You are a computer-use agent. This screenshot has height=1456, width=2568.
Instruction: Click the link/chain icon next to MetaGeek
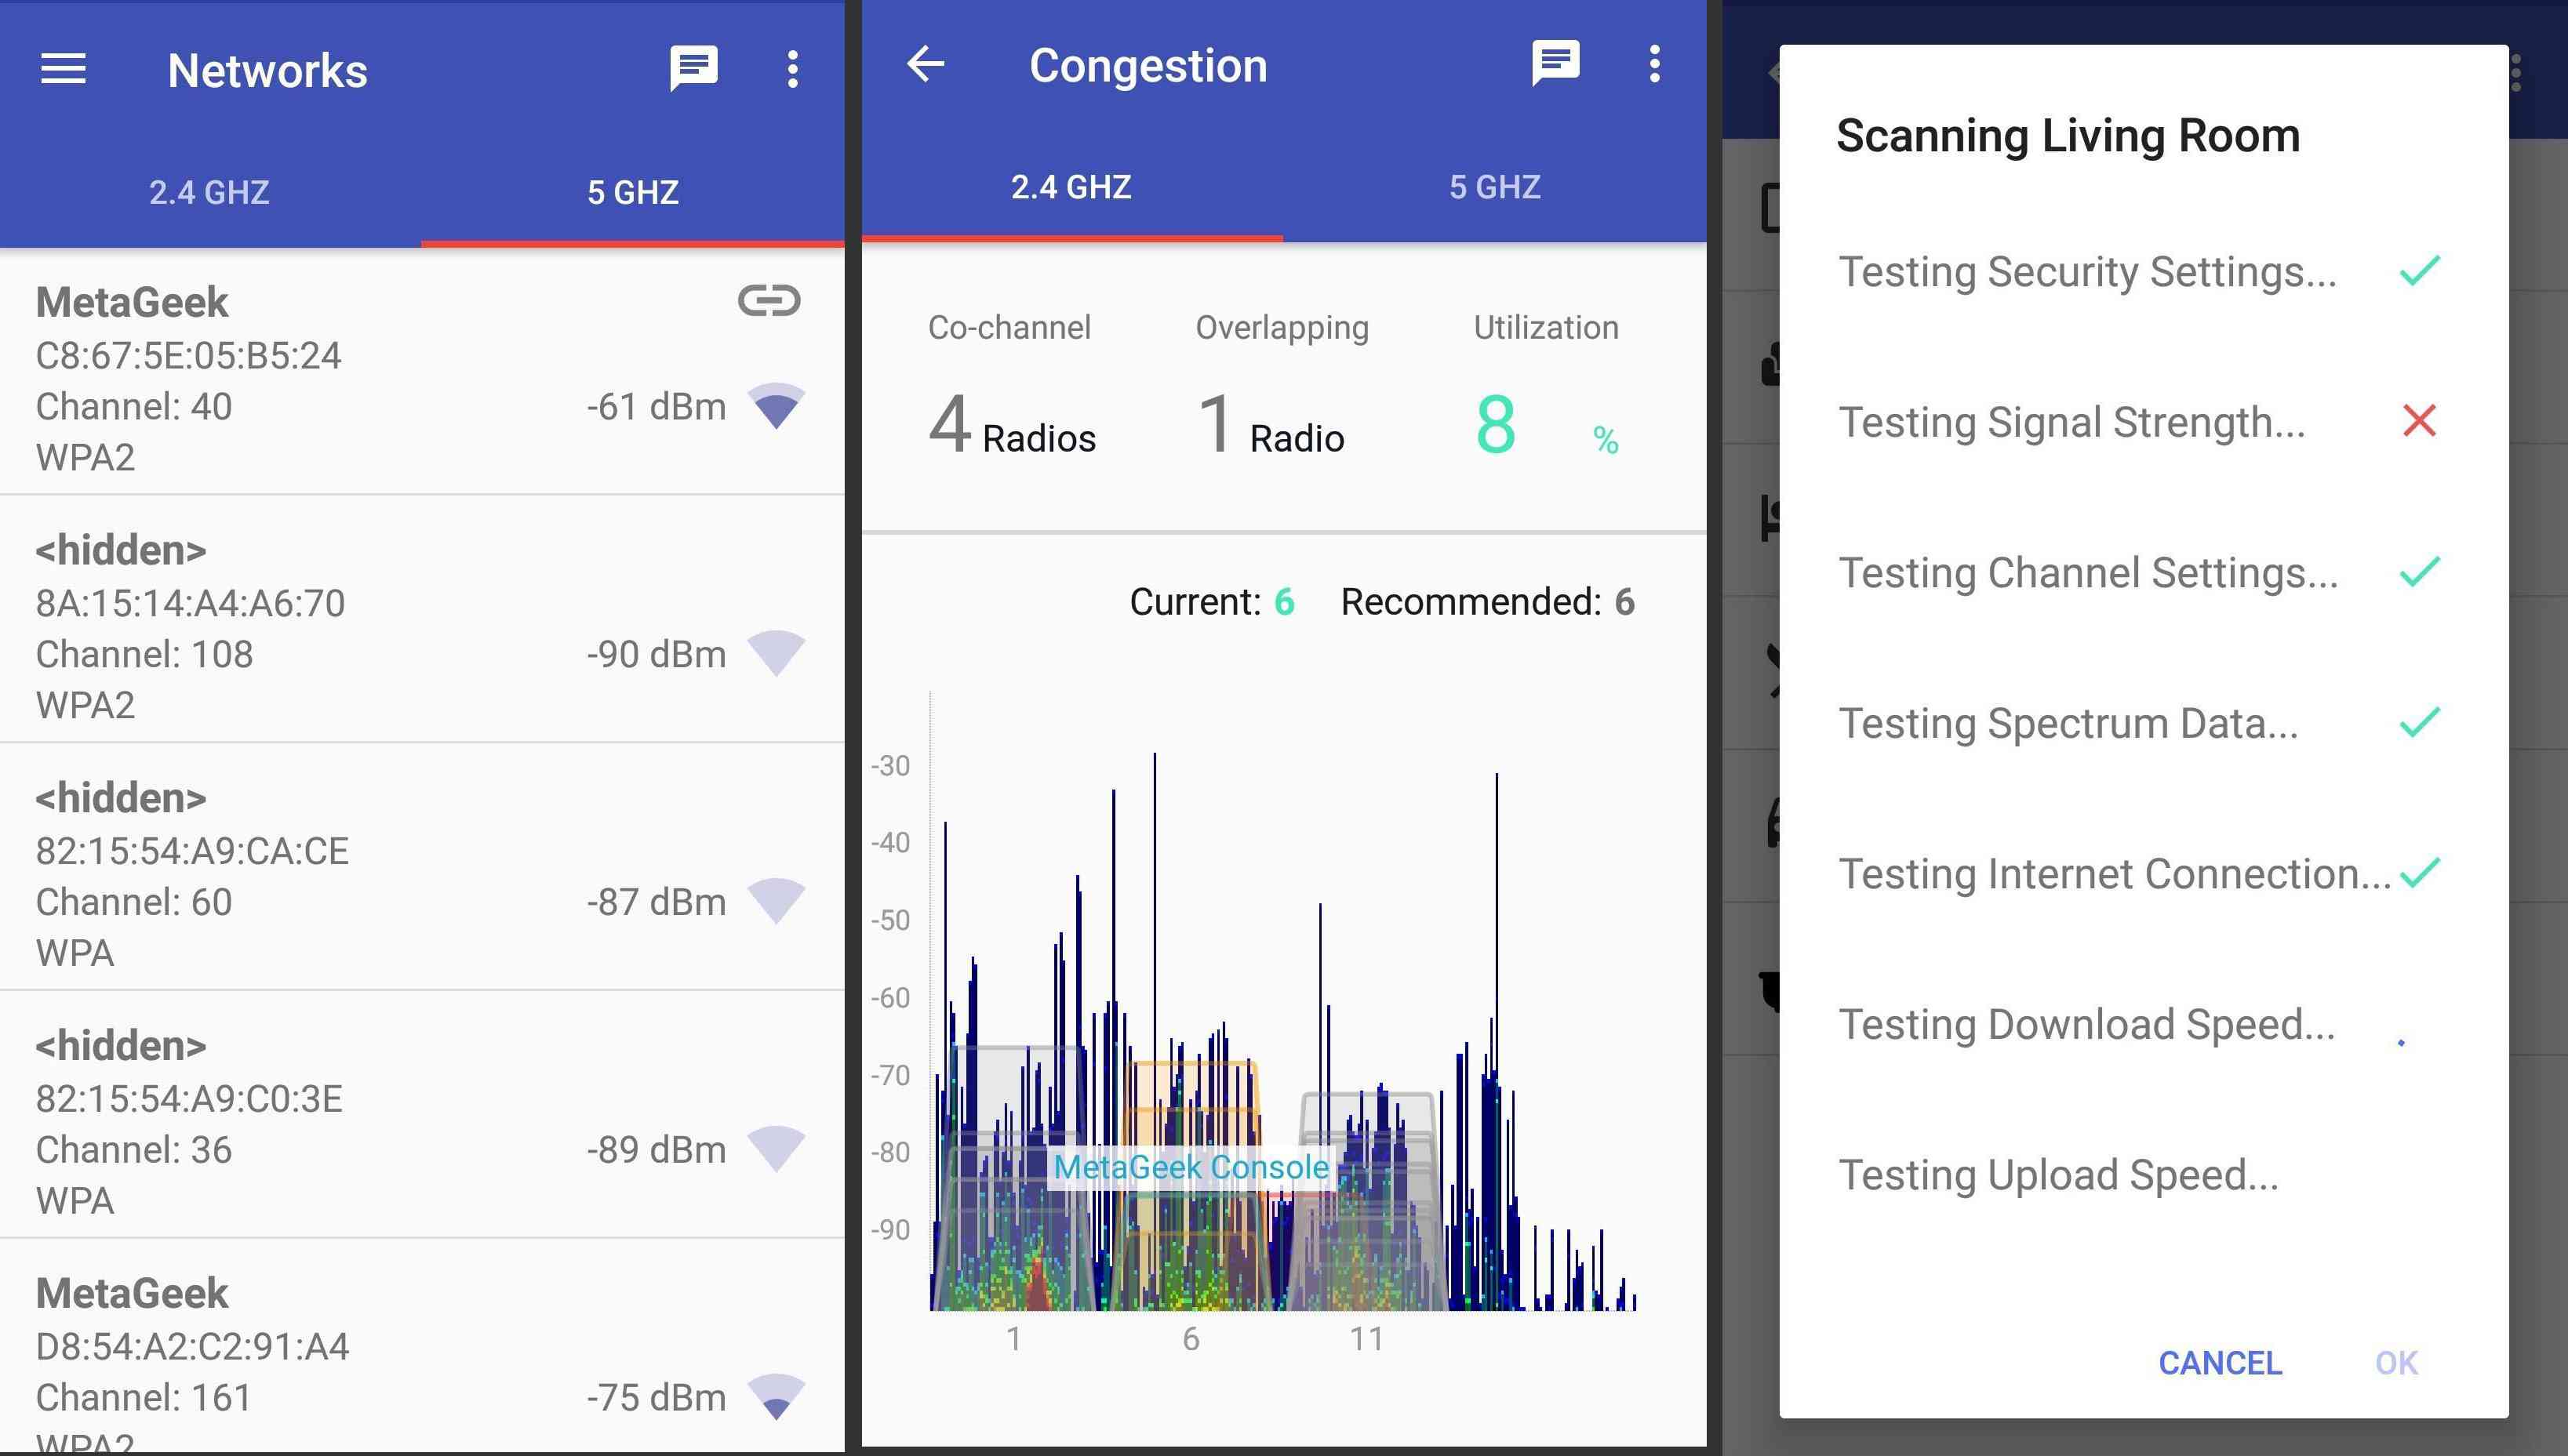point(769,298)
